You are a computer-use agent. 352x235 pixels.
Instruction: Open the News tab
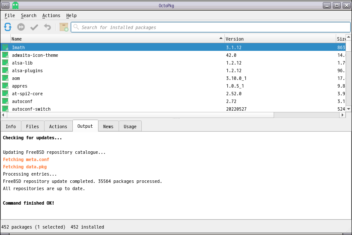point(108,126)
